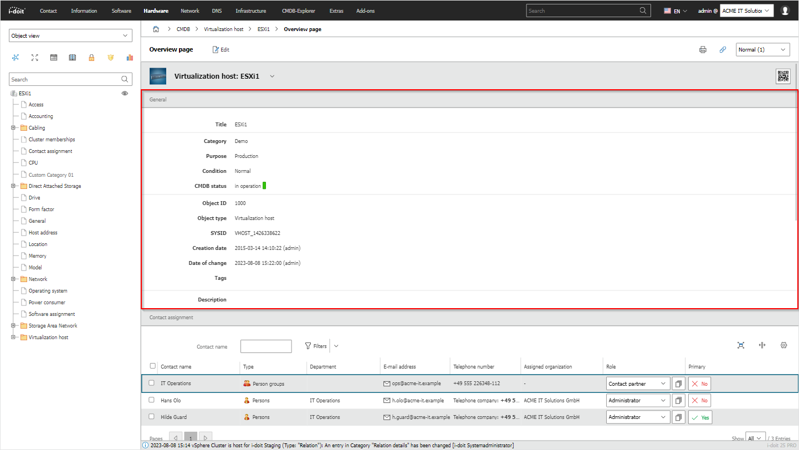
Task: Click the green CMDB status indicator
Action: (x=264, y=186)
